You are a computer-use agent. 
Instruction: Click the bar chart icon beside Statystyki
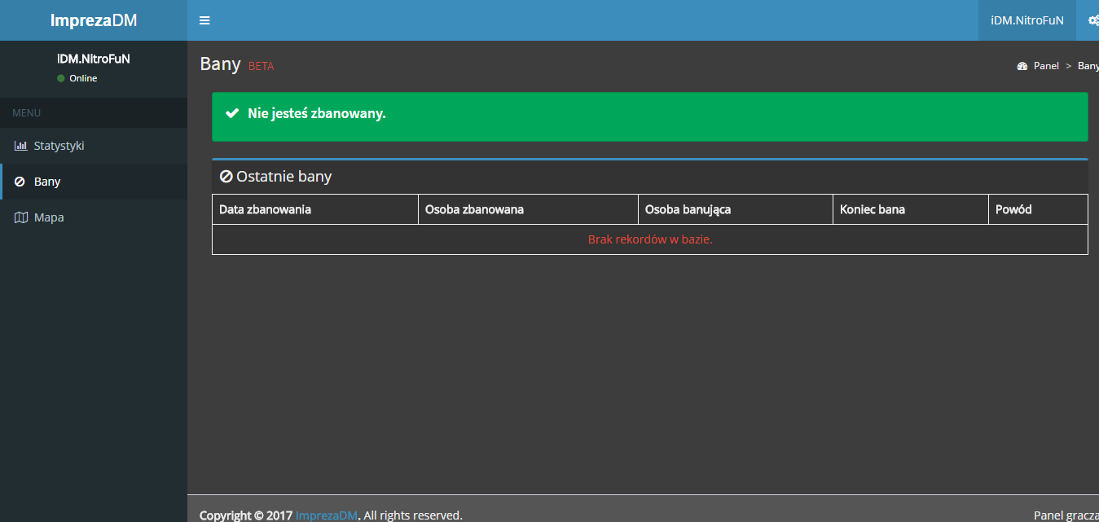click(21, 146)
